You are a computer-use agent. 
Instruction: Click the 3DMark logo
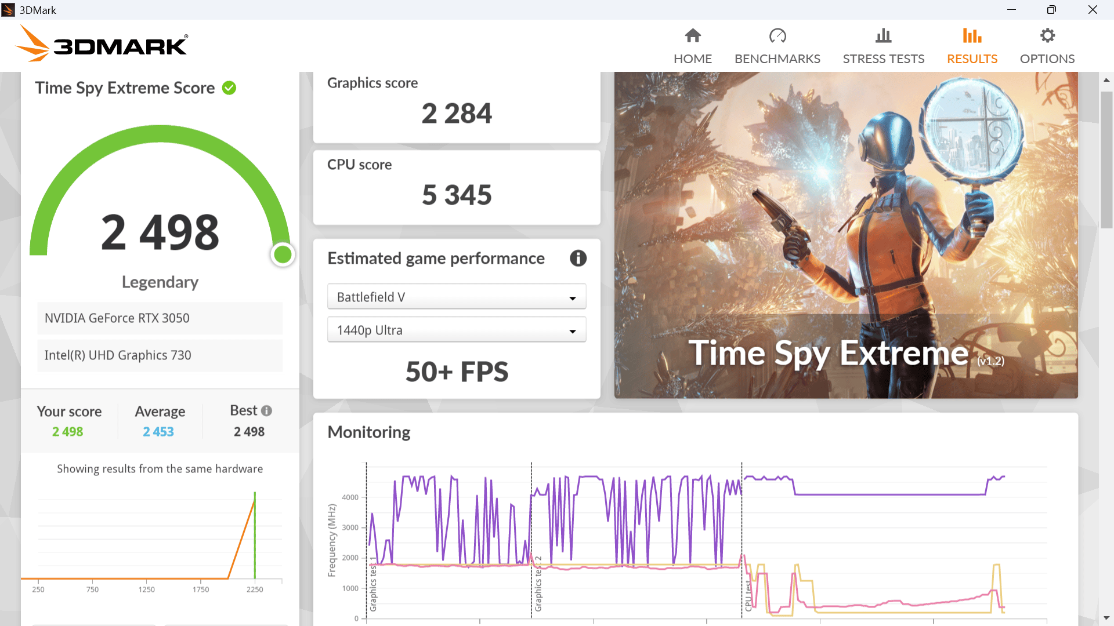(102, 43)
